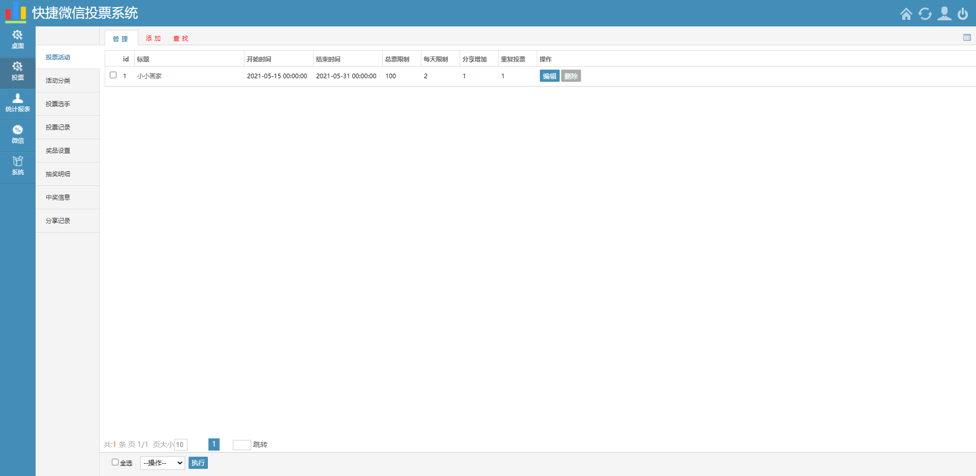Click the colorful bar chart logo
The width and height of the screenshot is (976, 476).
(x=16, y=12)
